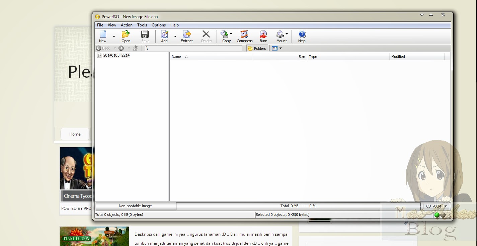Click the Up one level icon

pyautogui.click(x=136, y=48)
